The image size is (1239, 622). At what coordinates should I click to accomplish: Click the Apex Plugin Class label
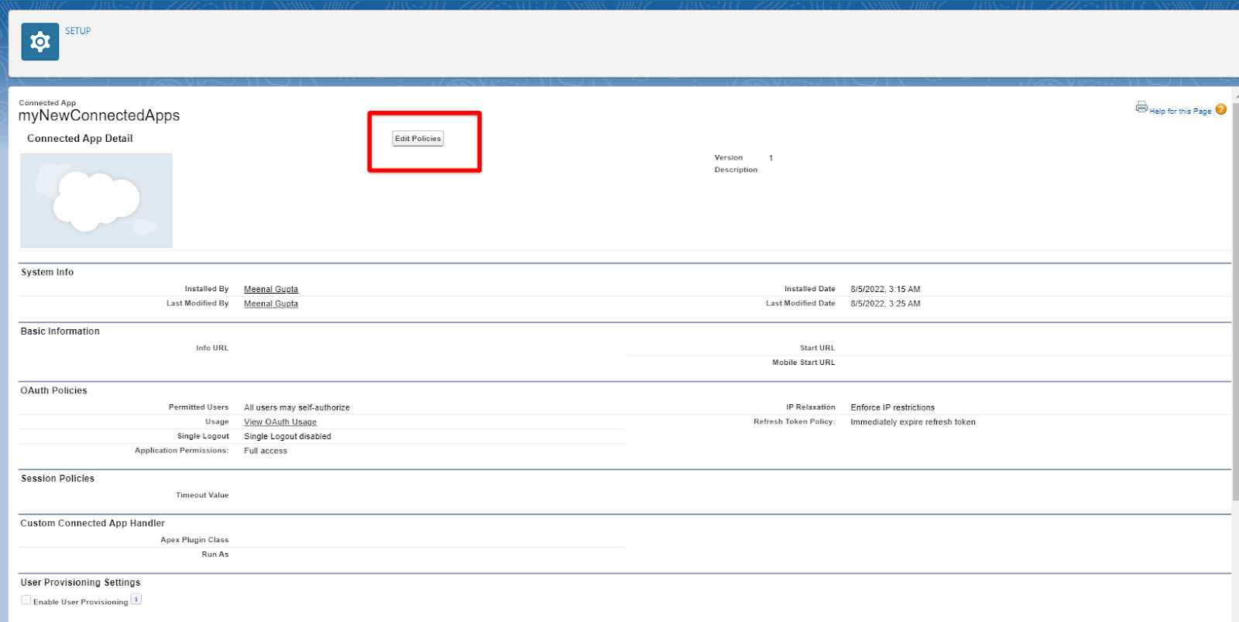coord(194,540)
